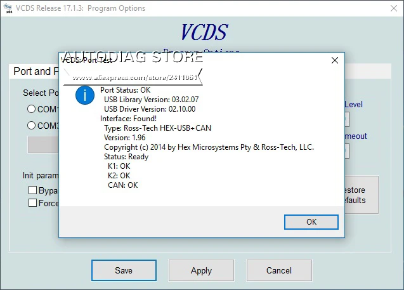Click the Copyright 2014 Hex Microsystems line
Image resolution: width=404 pixels, height=290 pixels.
[209, 147]
